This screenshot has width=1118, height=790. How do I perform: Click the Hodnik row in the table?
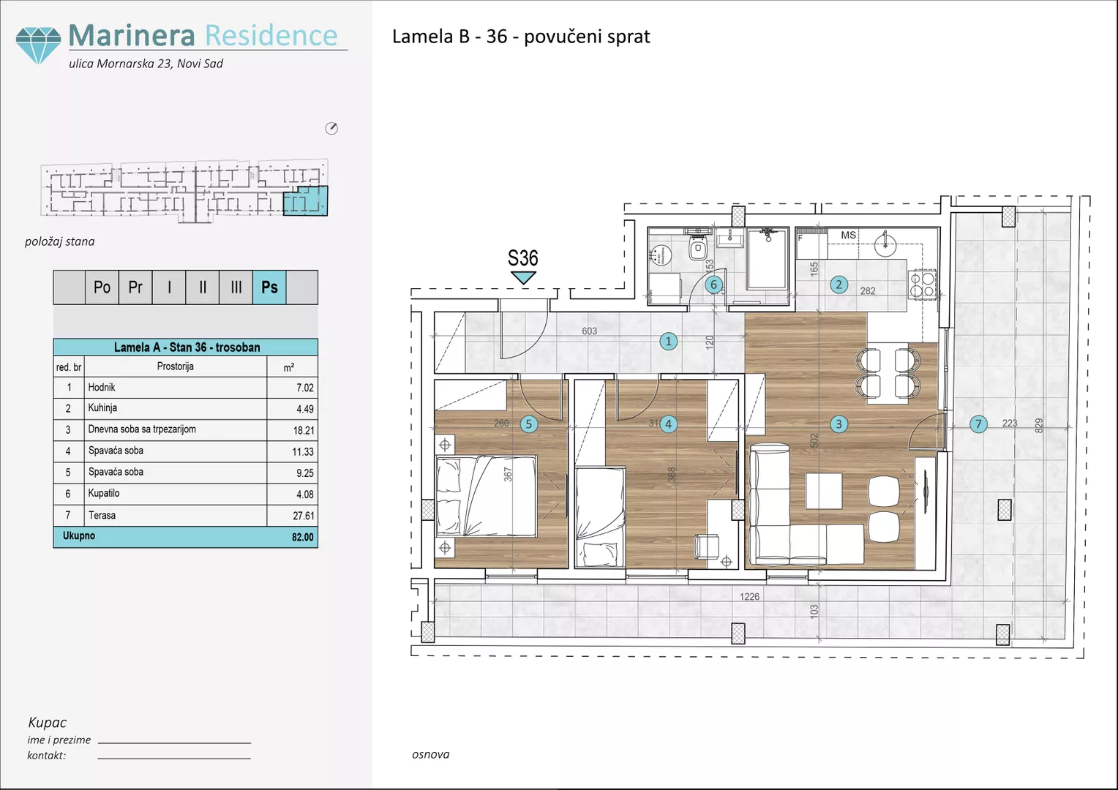(x=186, y=388)
